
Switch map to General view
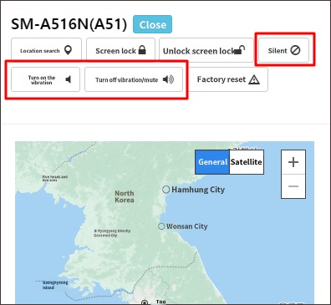[212, 162]
